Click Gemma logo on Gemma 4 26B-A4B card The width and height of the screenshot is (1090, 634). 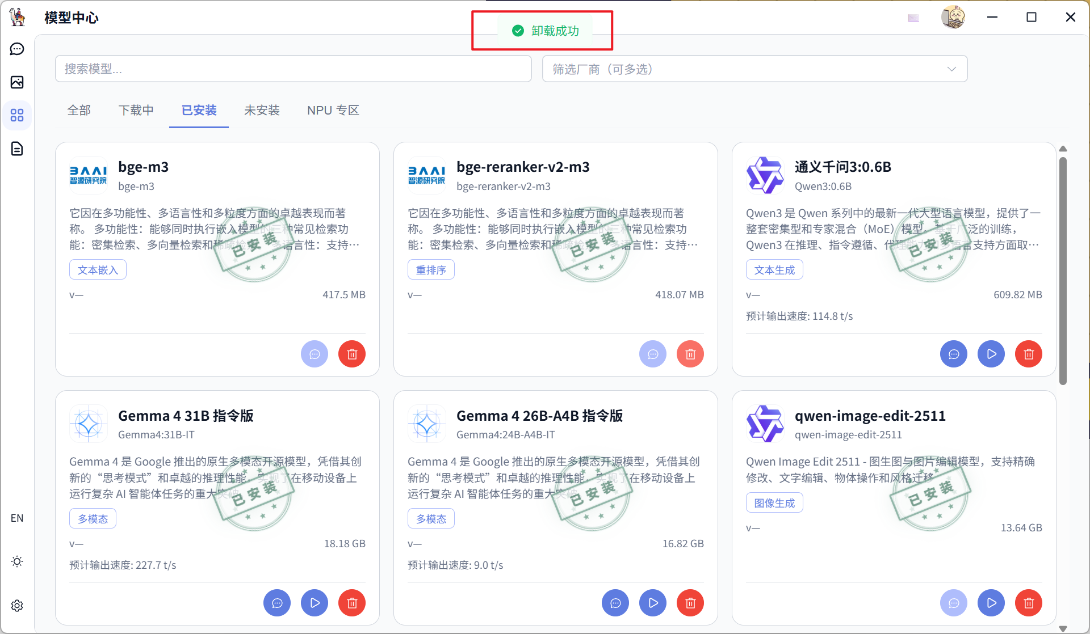tap(426, 424)
